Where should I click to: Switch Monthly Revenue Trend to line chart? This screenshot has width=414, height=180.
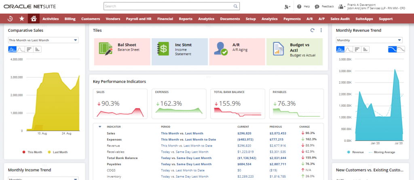349,49
